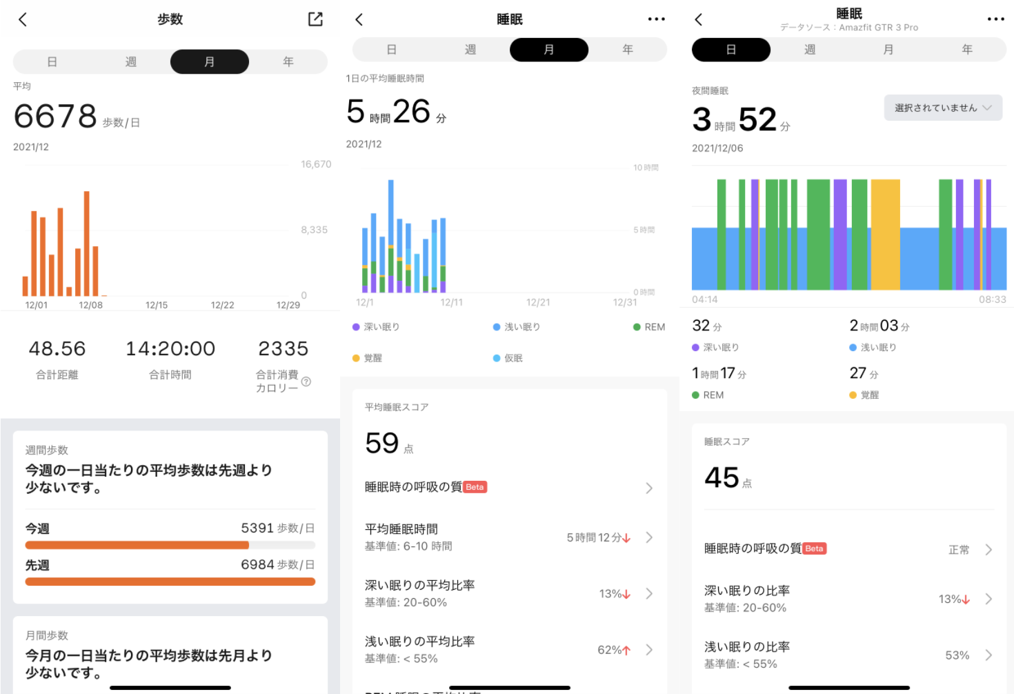Tap 覚醒 27分 stat on daily screen
Image resolution: width=1014 pixels, height=694 pixels.
[864, 383]
